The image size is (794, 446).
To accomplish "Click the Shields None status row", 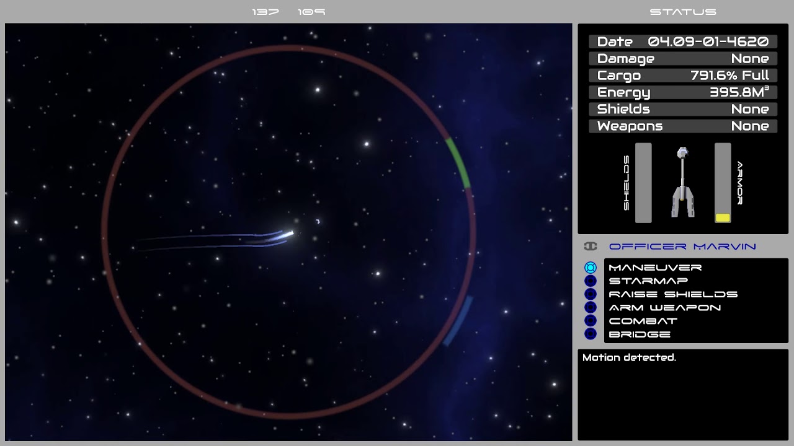I will (682, 109).
